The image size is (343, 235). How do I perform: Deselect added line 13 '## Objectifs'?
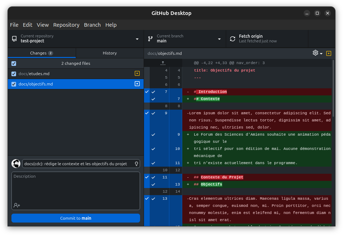pos(153,184)
